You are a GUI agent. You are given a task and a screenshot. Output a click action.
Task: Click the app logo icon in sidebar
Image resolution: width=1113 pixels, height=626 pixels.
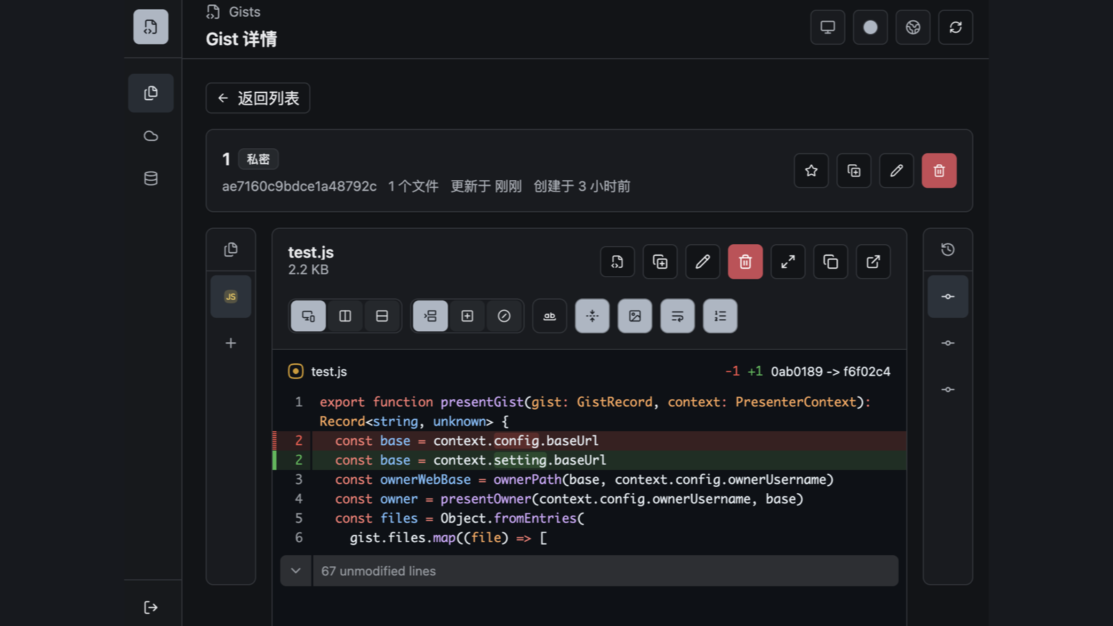[x=151, y=27]
